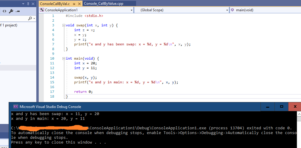Click the Preview Selected Items icon
The height and width of the screenshot is (148, 301).
[x=18, y=11]
